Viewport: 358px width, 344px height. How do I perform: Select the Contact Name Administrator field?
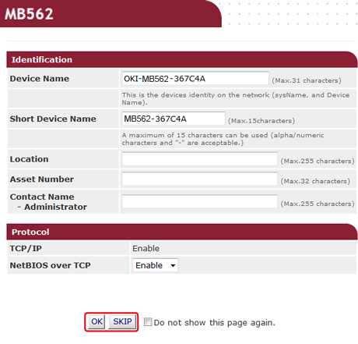click(200, 201)
